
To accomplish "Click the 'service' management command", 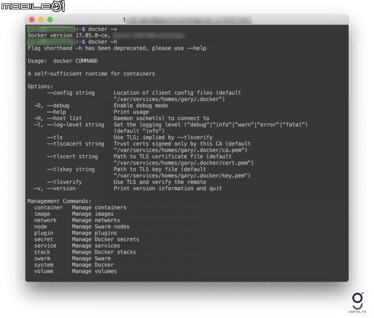I will click(45, 246).
